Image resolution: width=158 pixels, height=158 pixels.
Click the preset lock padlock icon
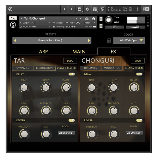[x=109, y=40]
